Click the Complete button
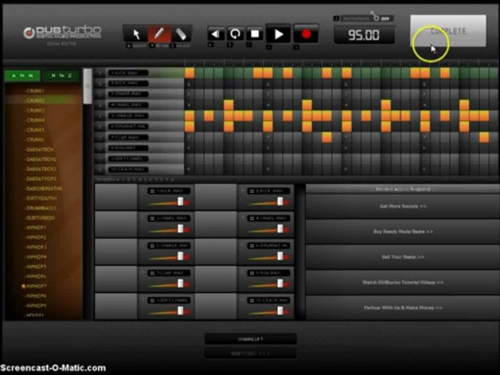Viewport: 500px width, 375px height. [x=448, y=31]
